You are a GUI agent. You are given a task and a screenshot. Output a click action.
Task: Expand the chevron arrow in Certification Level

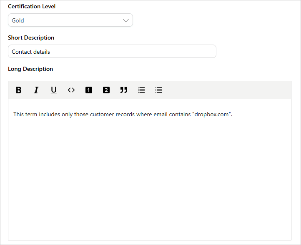(x=126, y=20)
